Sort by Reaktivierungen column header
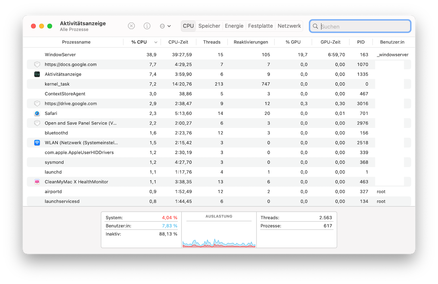This screenshot has height=284, width=438. 251,42
